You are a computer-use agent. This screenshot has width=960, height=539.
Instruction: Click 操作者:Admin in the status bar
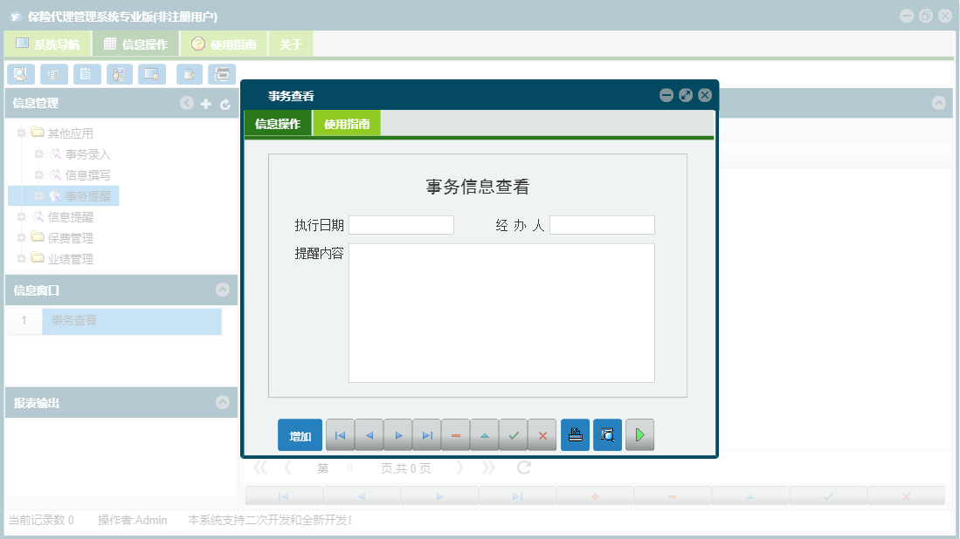tap(132, 520)
